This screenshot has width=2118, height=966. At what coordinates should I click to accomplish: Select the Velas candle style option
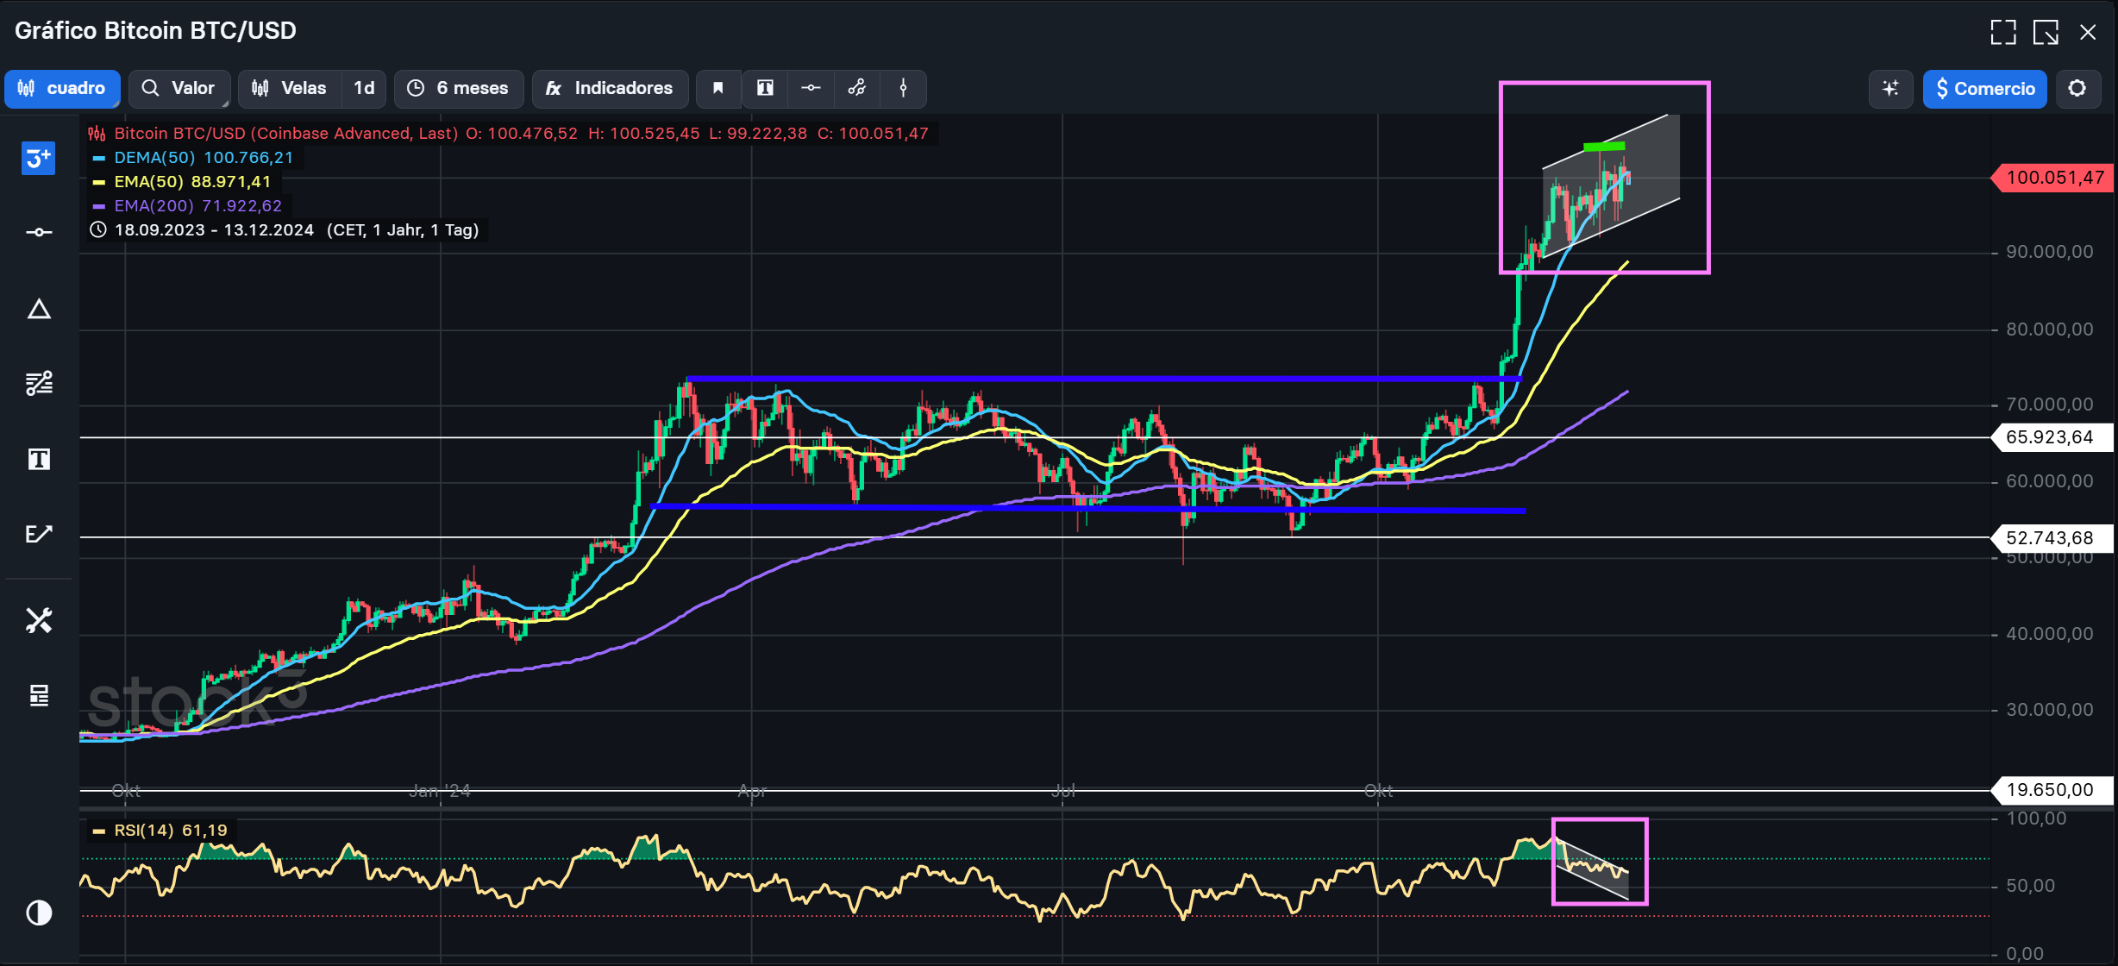coord(290,88)
